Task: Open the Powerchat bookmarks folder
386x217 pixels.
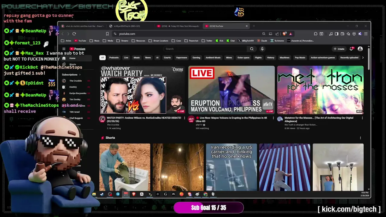Action: 191,41
